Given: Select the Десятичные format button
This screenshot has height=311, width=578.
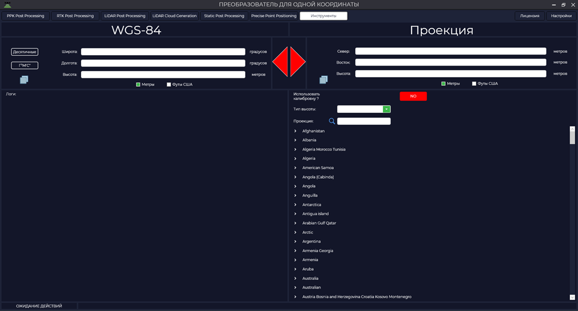Looking at the screenshot, I should click(25, 52).
